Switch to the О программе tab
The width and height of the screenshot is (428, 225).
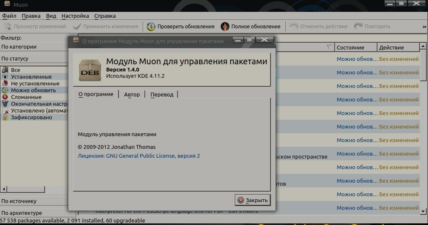96,94
